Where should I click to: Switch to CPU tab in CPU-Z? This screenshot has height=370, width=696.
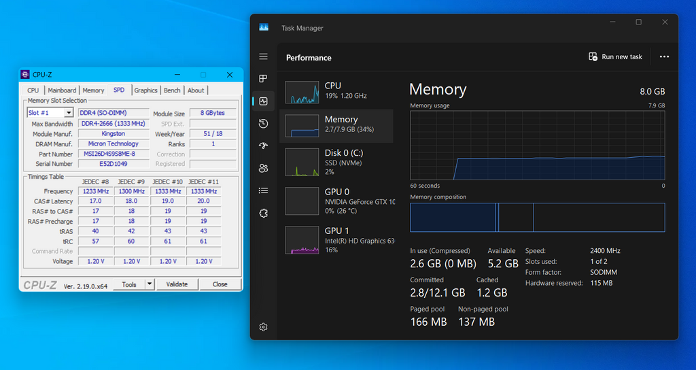pos(33,90)
